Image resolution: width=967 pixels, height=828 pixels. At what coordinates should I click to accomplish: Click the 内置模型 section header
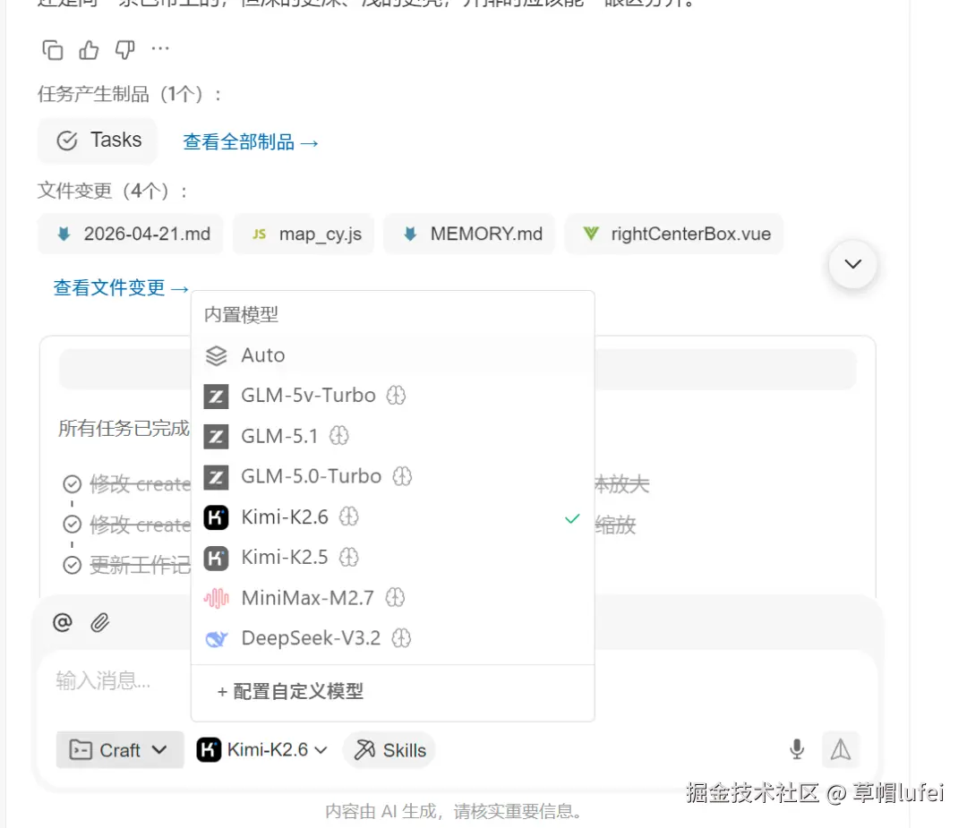coord(241,315)
